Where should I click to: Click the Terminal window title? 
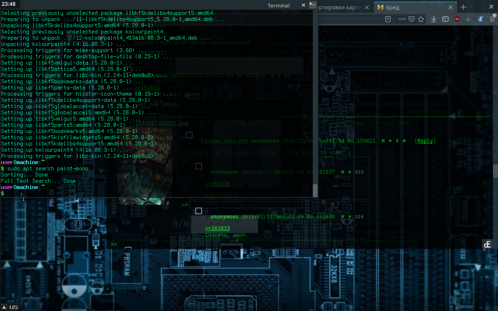pyautogui.click(x=279, y=5)
